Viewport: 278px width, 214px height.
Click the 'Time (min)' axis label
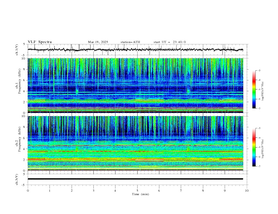pyautogui.click(x=140, y=194)
